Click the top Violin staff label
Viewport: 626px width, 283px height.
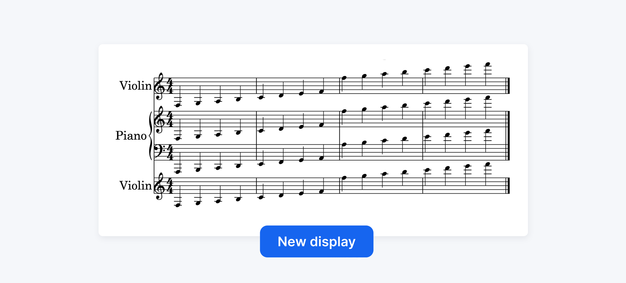[135, 86]
